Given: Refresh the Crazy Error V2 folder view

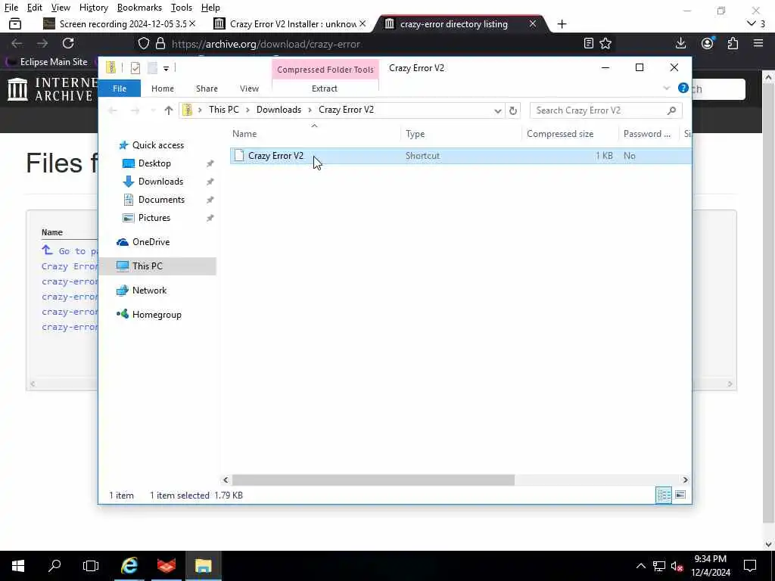Looking at the screenshot, I should point(513,110).
